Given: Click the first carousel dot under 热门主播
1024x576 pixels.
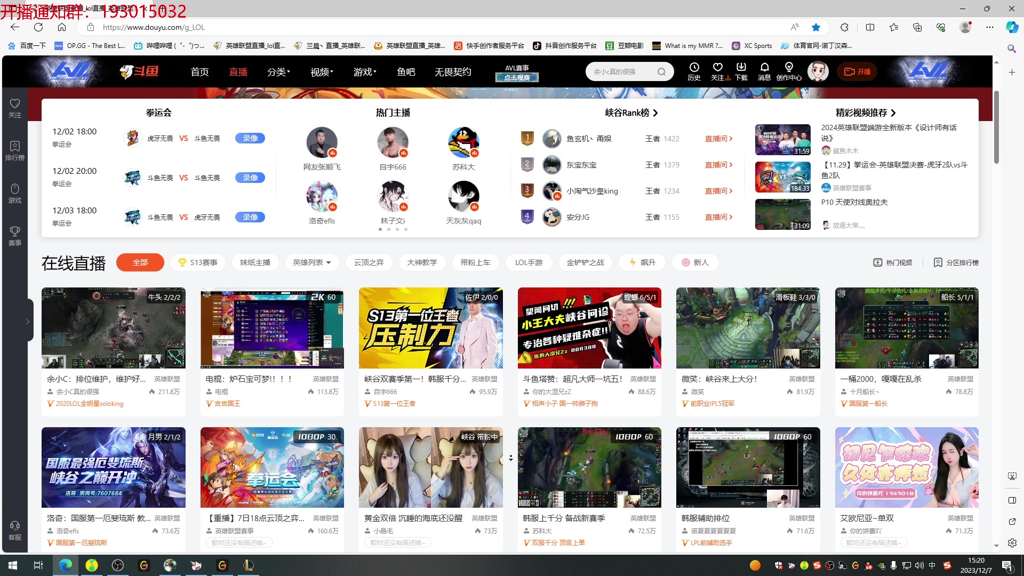Looking at the screenshot, I should point(380,229).
